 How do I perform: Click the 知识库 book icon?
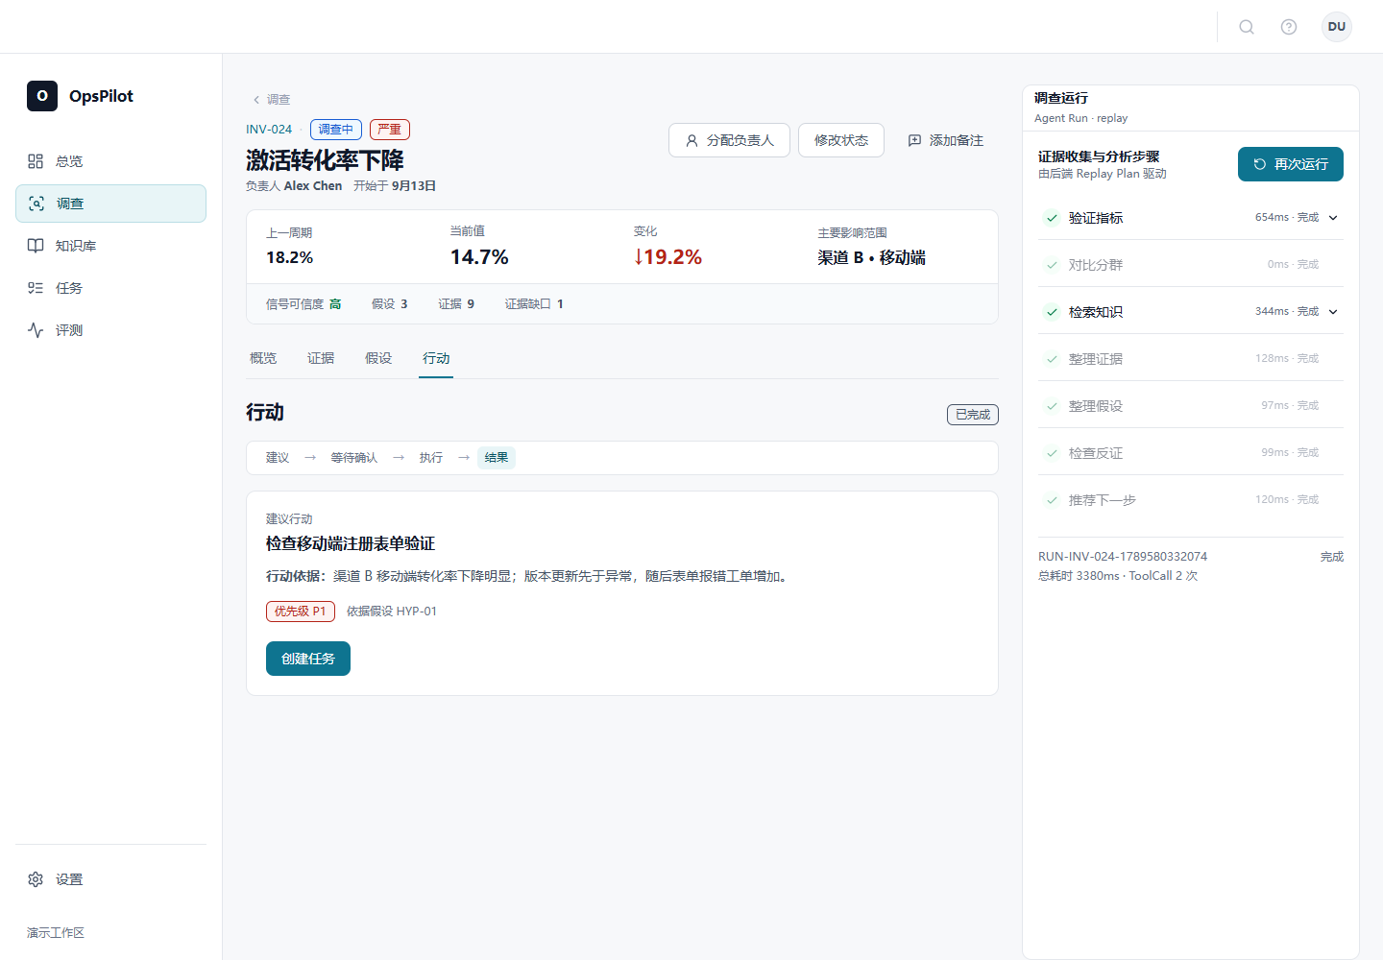(36, 246)
